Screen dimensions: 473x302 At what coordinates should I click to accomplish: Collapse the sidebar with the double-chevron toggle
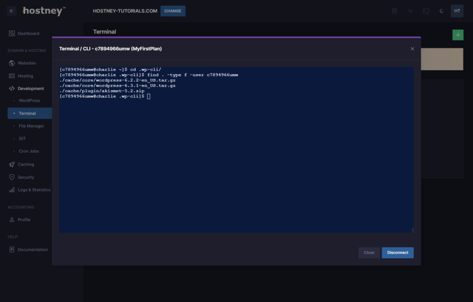11,11
